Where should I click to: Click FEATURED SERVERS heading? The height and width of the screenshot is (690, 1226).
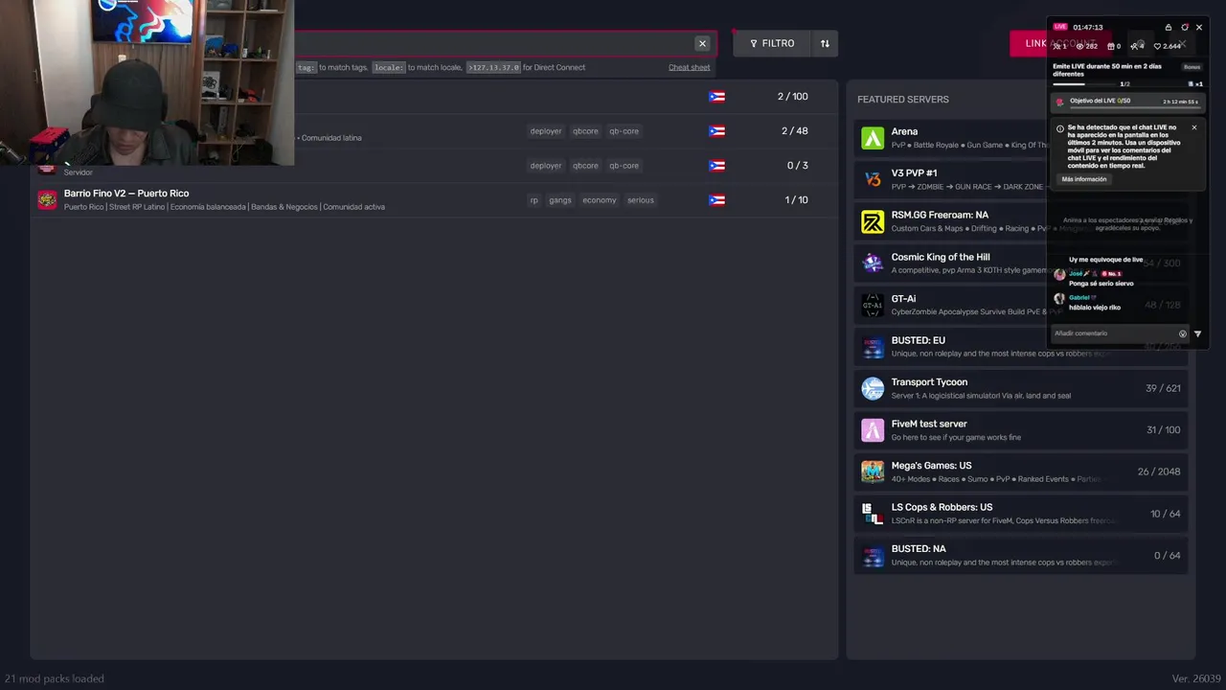[x=903, y=100]
